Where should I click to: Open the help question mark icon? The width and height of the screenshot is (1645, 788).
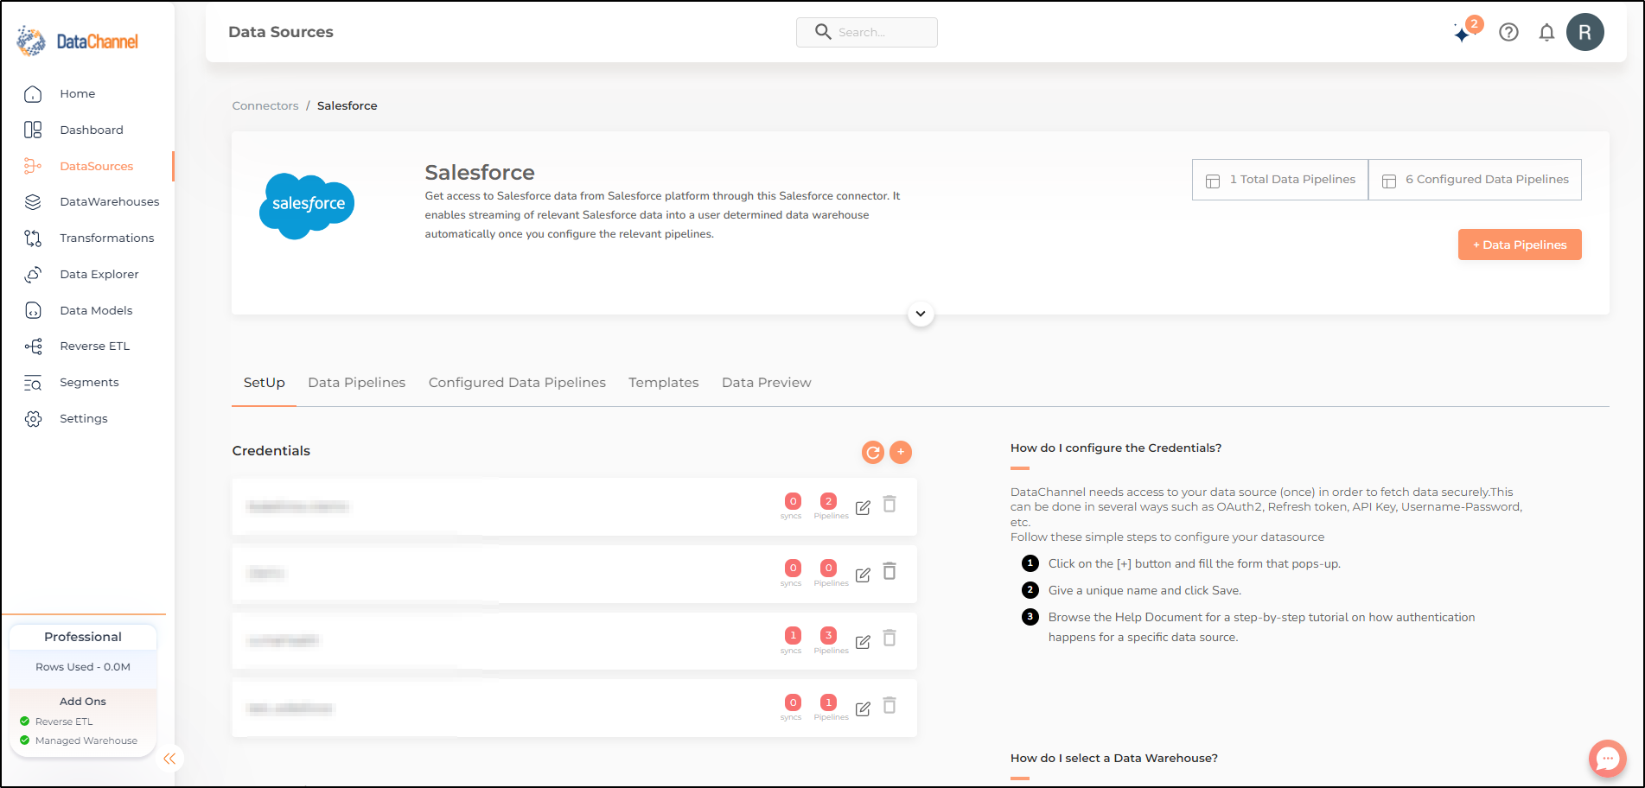(x=1508, y=32)
